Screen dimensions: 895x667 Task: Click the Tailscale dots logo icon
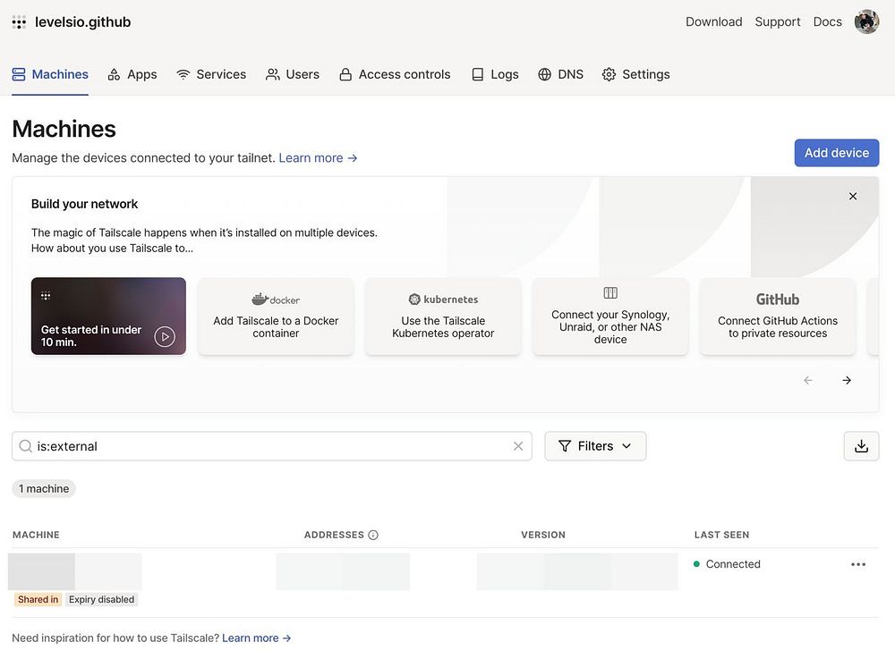tap(19, 22)
